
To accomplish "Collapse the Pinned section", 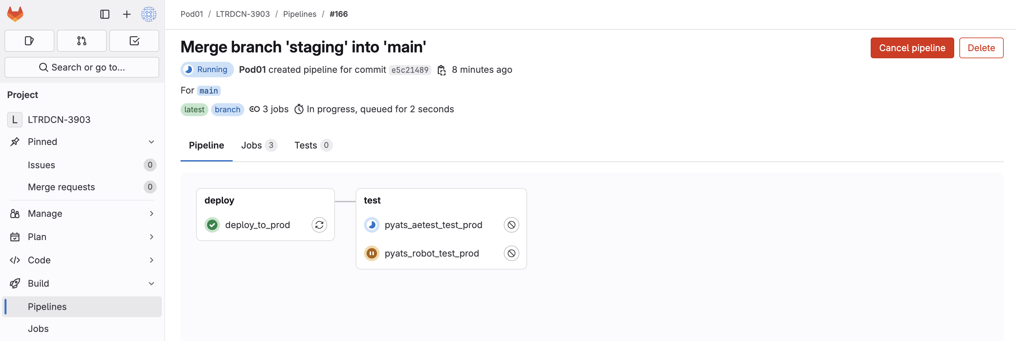I will (151, 142).
